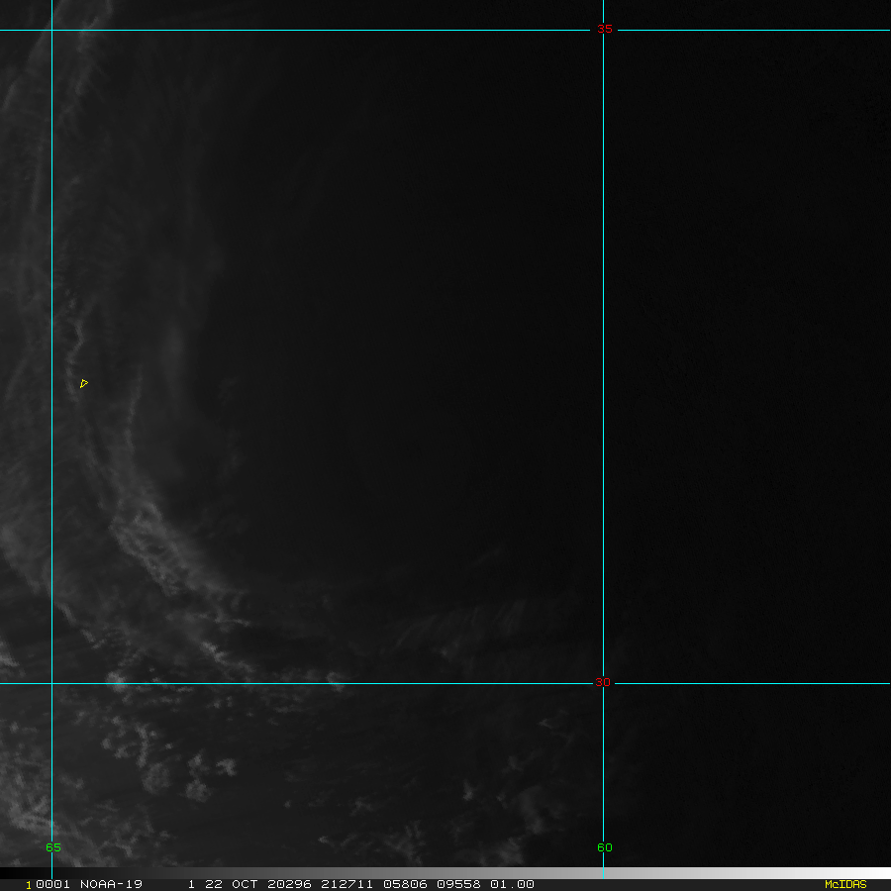Screen dimensions: 891x891
Task: Click the lone 1 before 22 OCT
Action: [190, 884]
